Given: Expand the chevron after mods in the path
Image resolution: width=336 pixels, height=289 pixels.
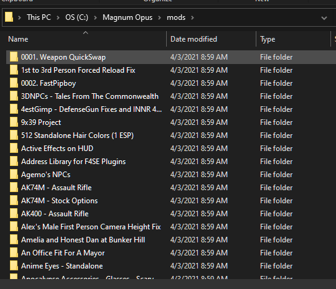Looking at the screenshot, I should (x=192, y=17).
